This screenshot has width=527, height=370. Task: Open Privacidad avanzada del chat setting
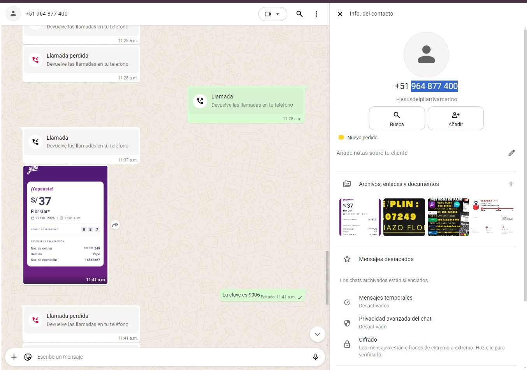pyautogui.click(x=395, y=322)
